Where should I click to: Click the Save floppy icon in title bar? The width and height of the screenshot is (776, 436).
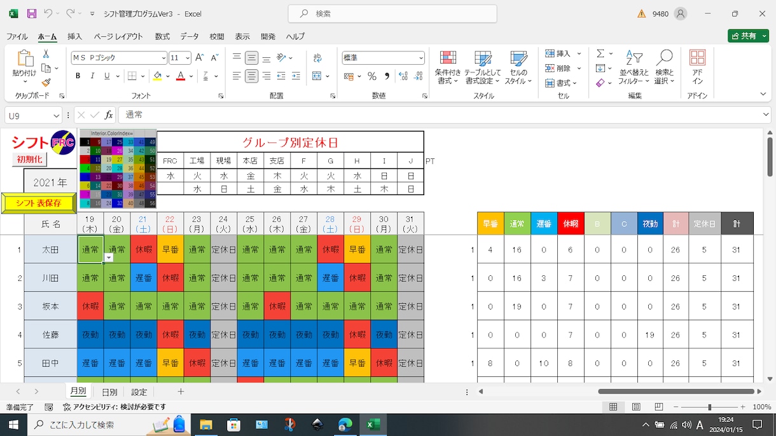pos(32,13)
